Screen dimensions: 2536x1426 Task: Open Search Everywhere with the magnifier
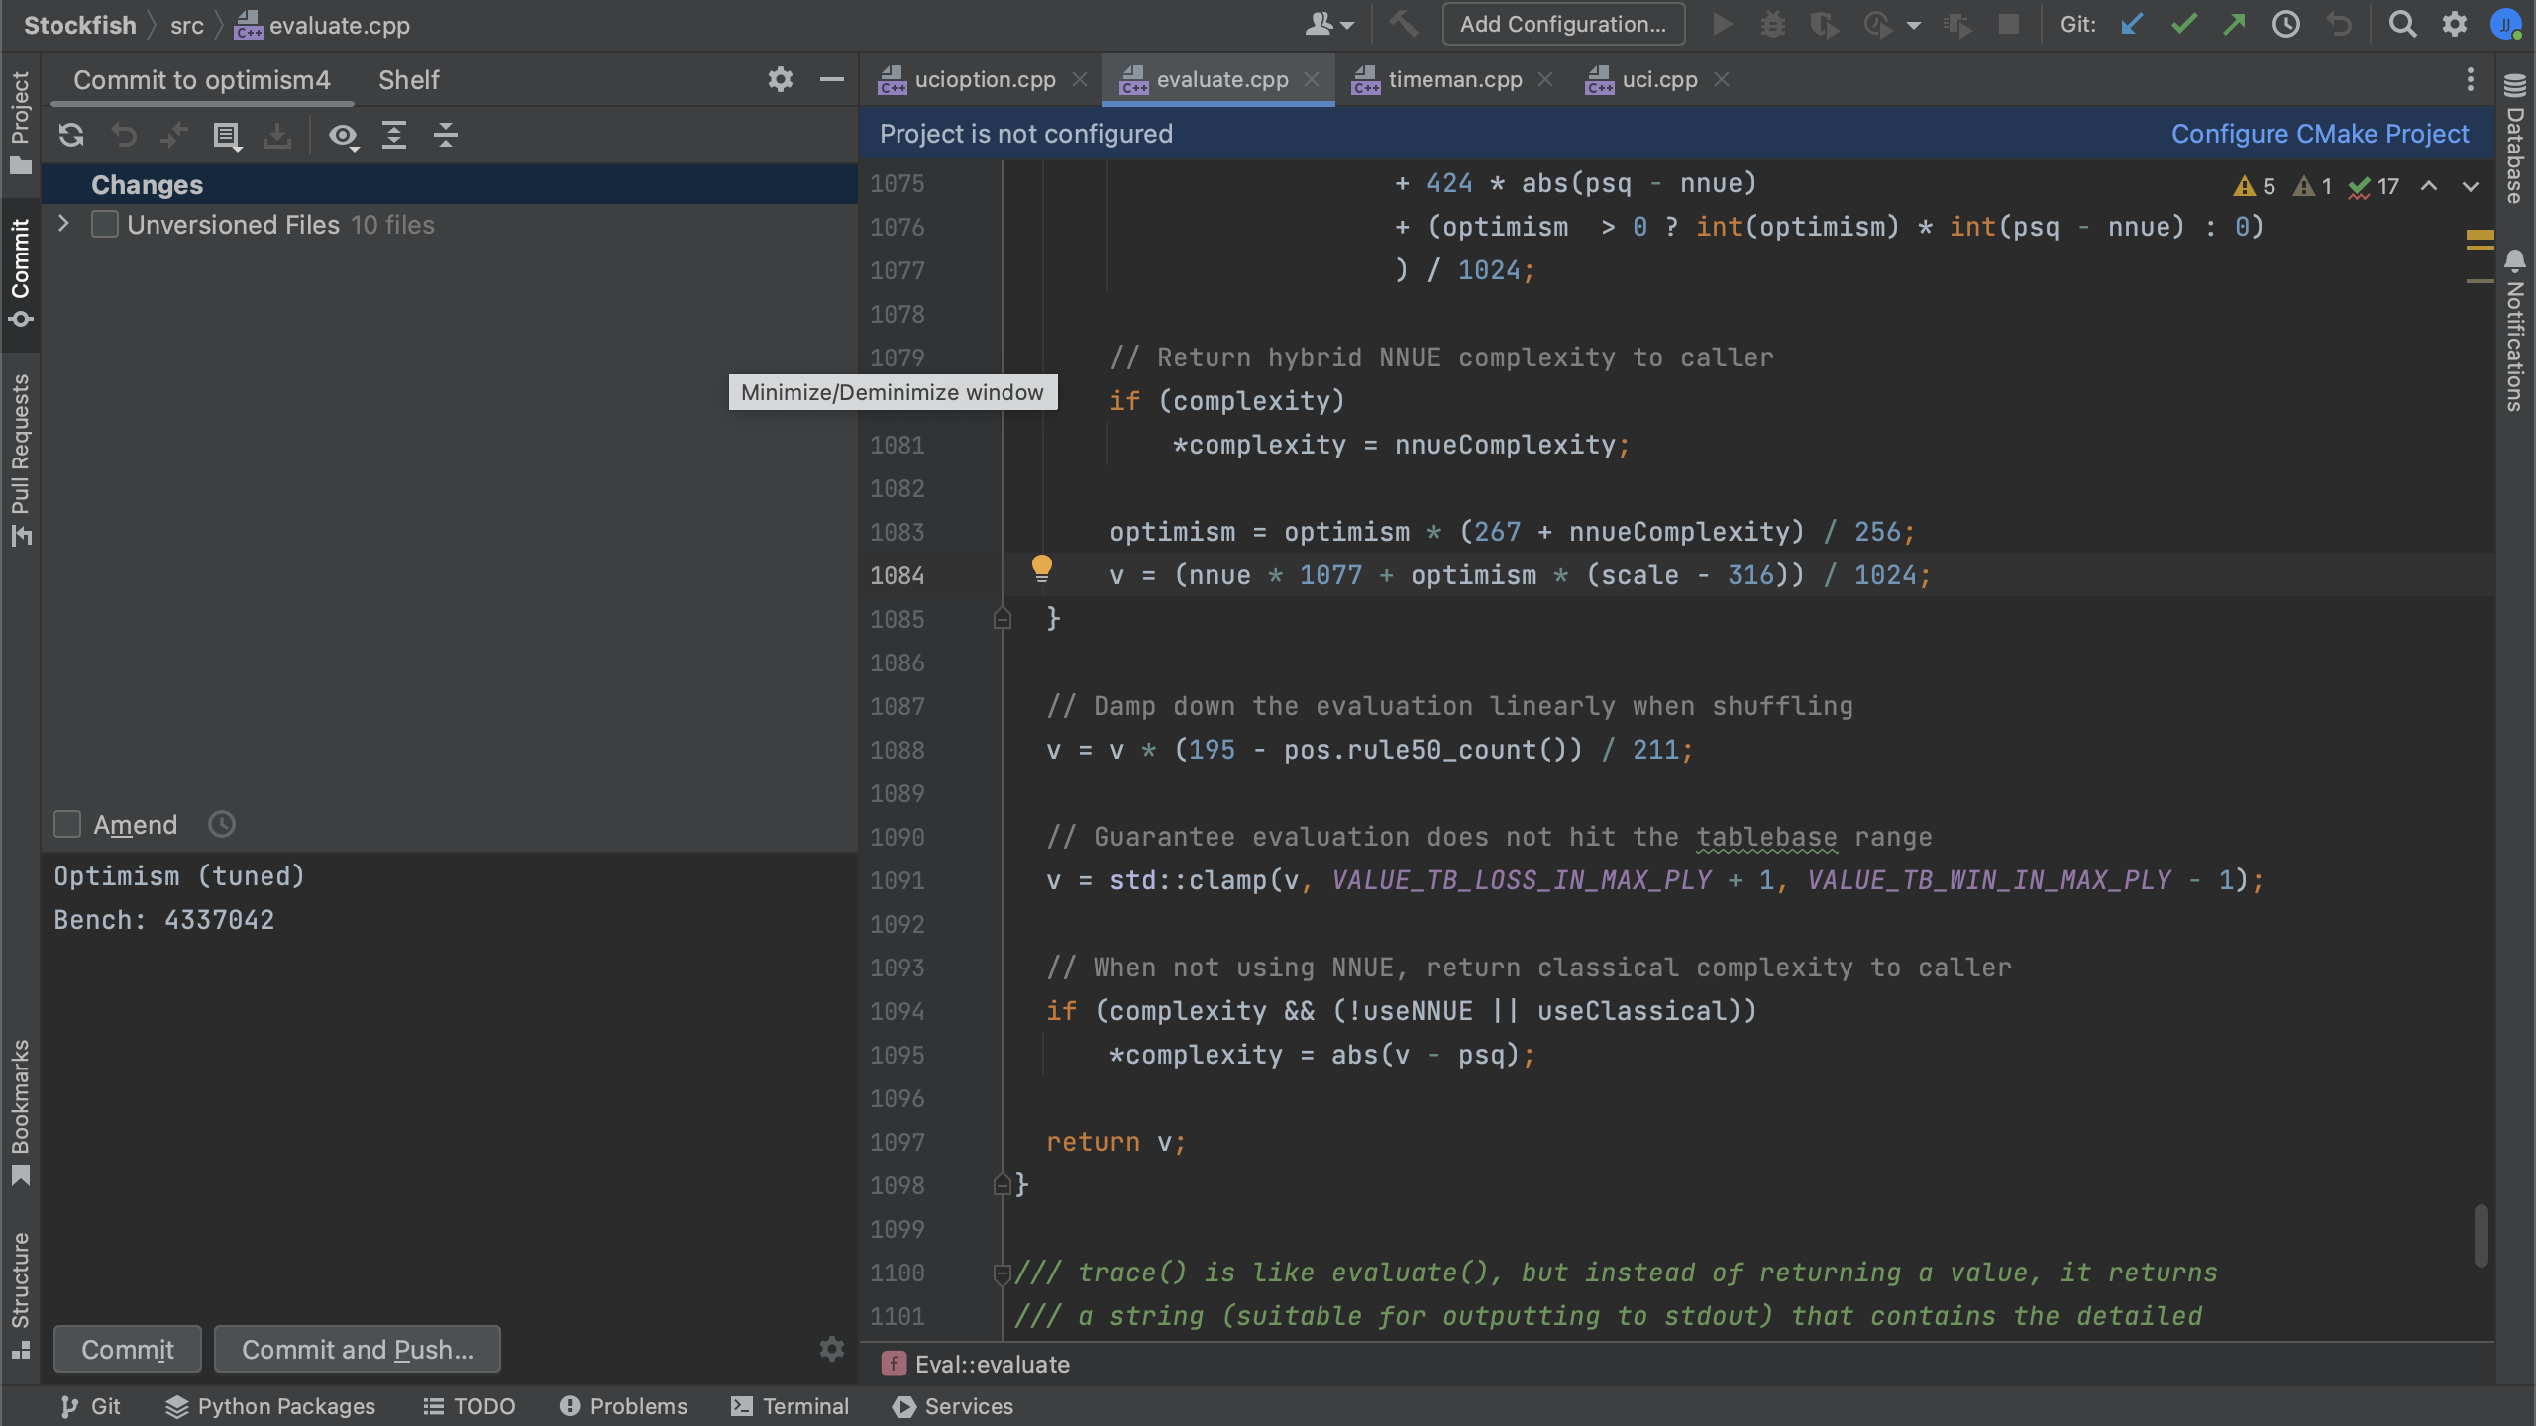point(2403,24)
